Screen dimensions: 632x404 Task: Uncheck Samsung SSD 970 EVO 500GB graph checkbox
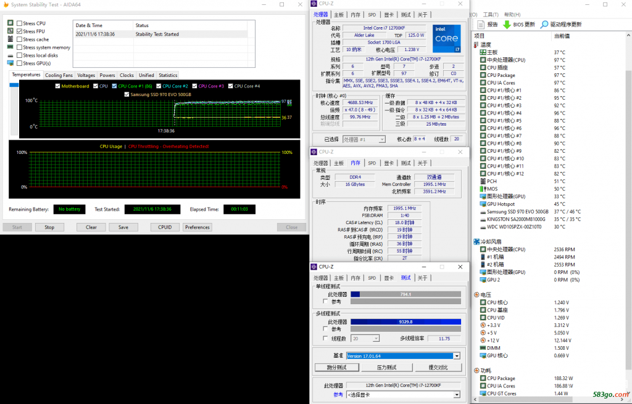[x=127, y=95]
